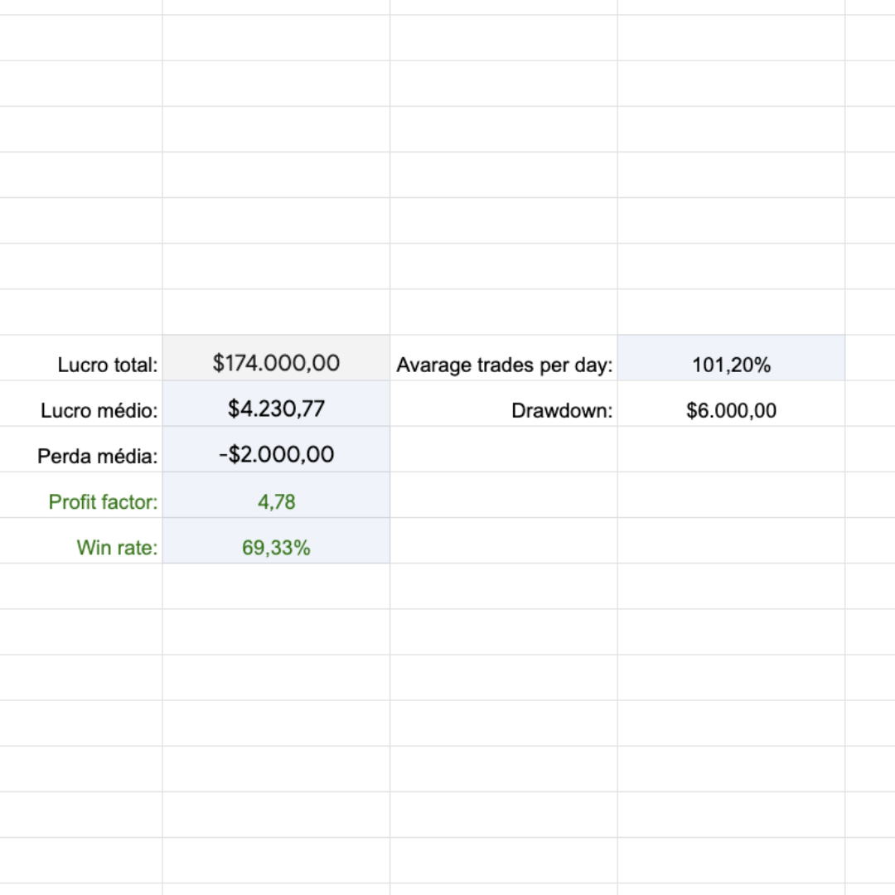Select the green Profit factor label
Viewport: 895px width, 895px height.
(x=103, y=502)
